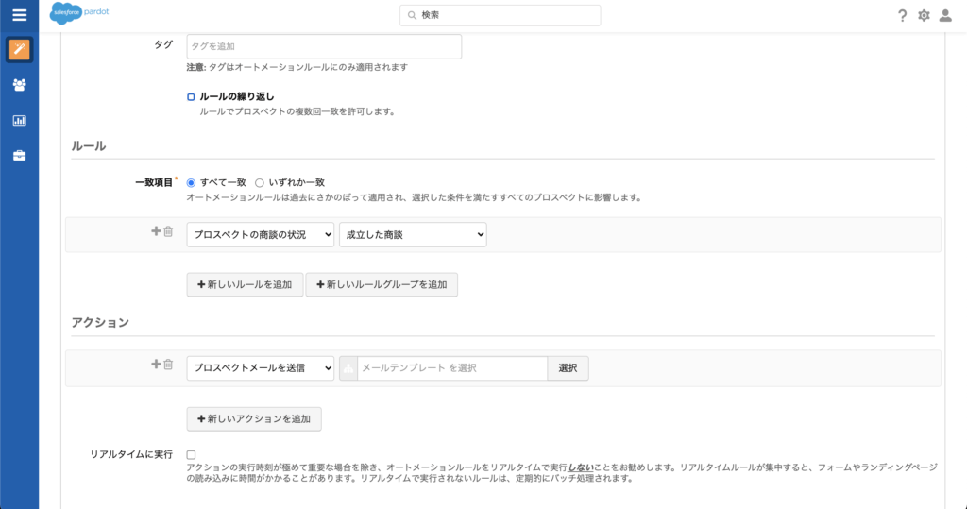This screenshot has width=967, height=509.
Task: Tick the リアルタイムに実行 checkbox
Action: [191, 455]
